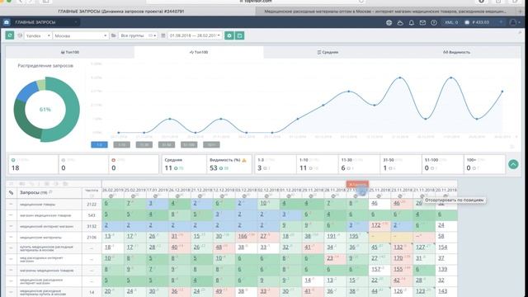
Task: Open the date range dropdown 01.08.2018 — 28.02.2019
Action: (x=195, y=35)
